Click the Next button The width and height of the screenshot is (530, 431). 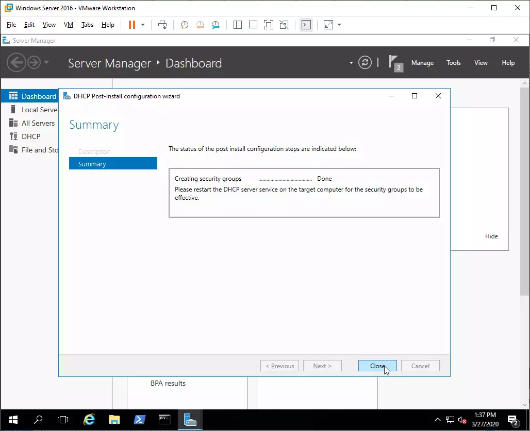[322, 366]
